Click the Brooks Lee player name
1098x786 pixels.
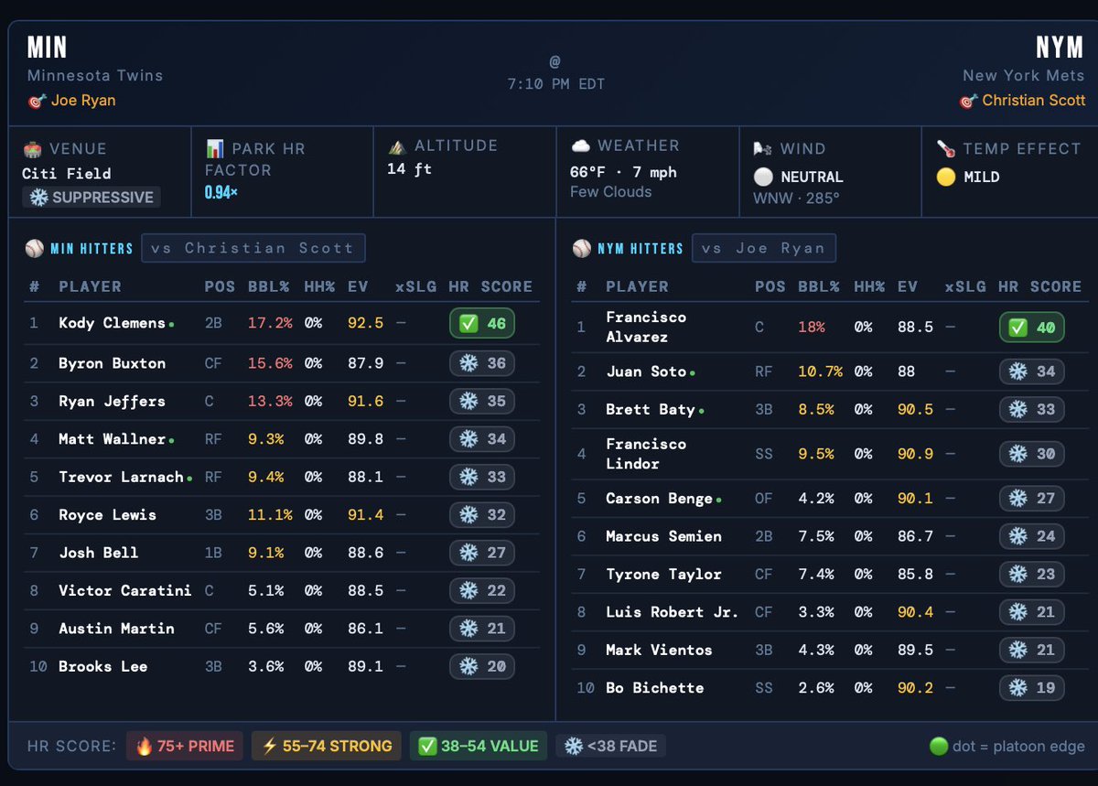[102, 666]
